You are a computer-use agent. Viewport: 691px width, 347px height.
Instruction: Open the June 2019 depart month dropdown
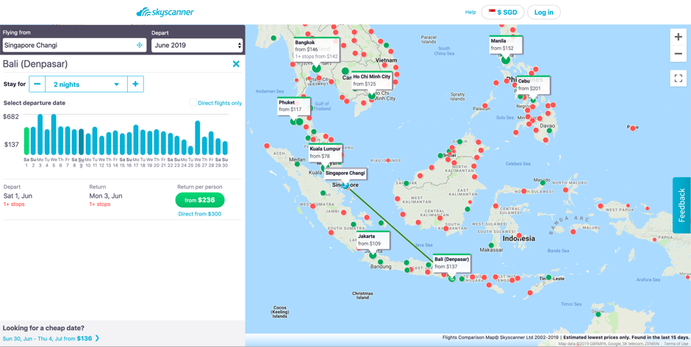click(x=196, y=46)
